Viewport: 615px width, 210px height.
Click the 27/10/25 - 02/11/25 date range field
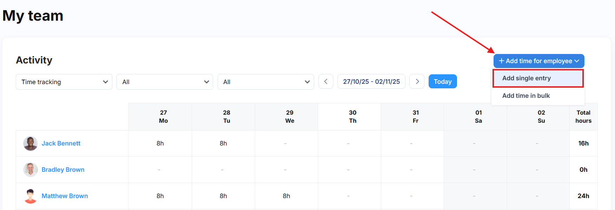coord(371,82)
